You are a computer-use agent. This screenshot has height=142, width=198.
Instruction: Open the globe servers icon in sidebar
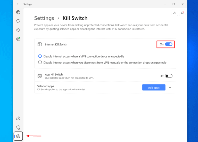[x=18, y=12]
